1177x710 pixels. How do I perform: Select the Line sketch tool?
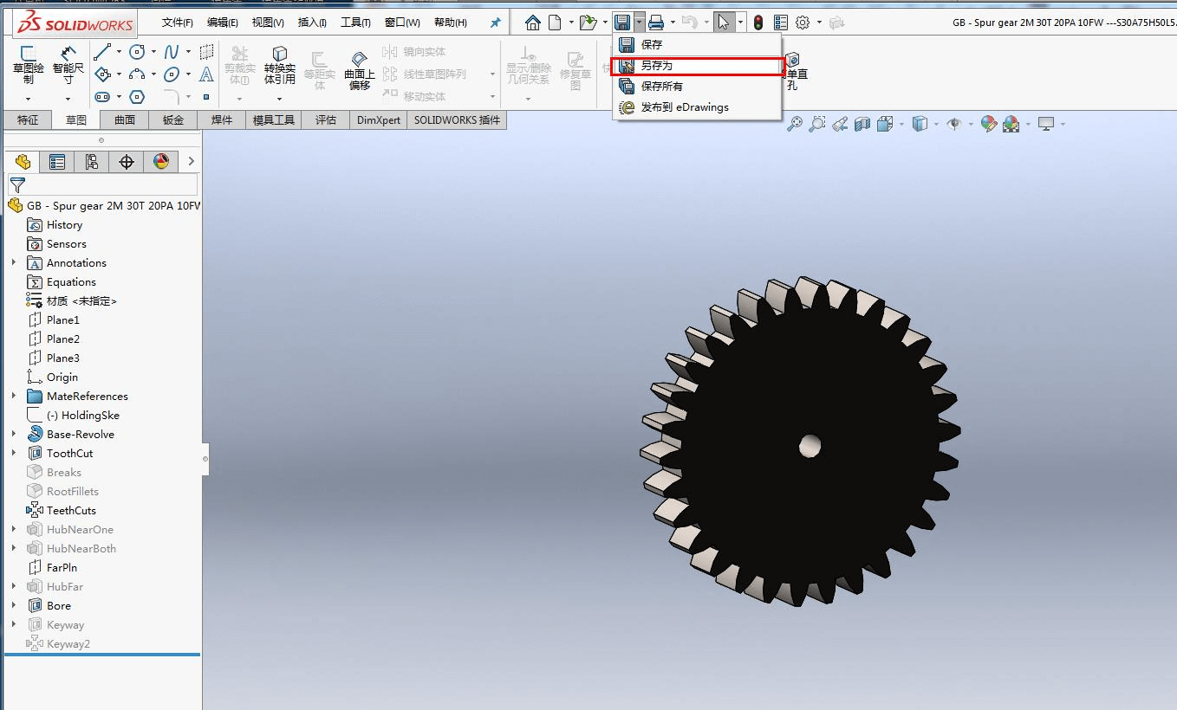pyautogui.click(x=102, y=52)
